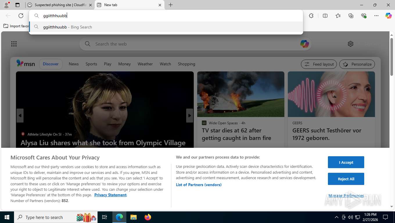395x223 pixels.
Task: Open Task View on the taskbar
Action: (x=105, y=217)
